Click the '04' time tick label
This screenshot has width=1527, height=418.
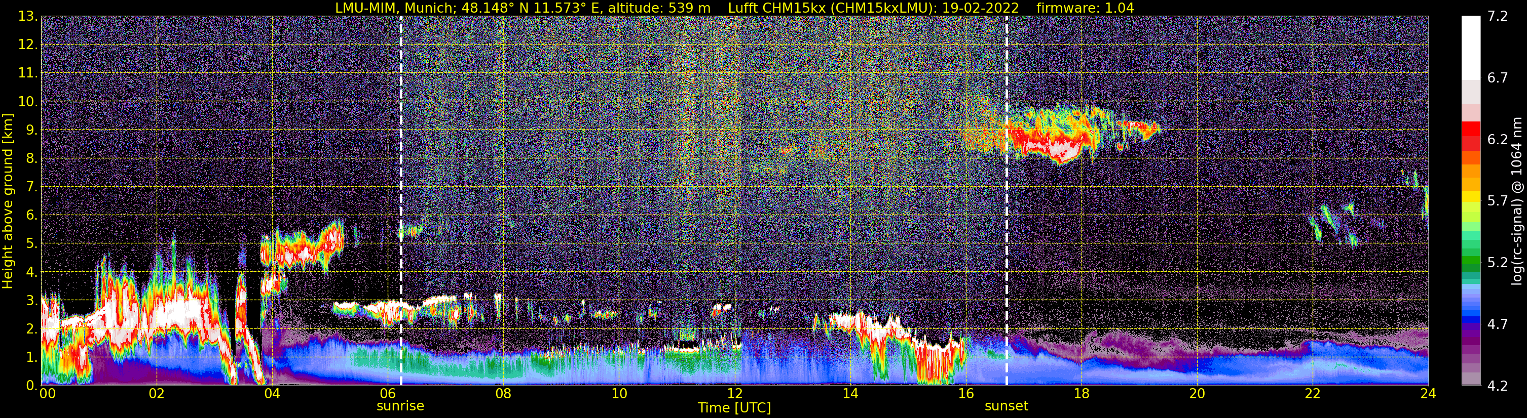pyautogui.click(x=272, y=394)
